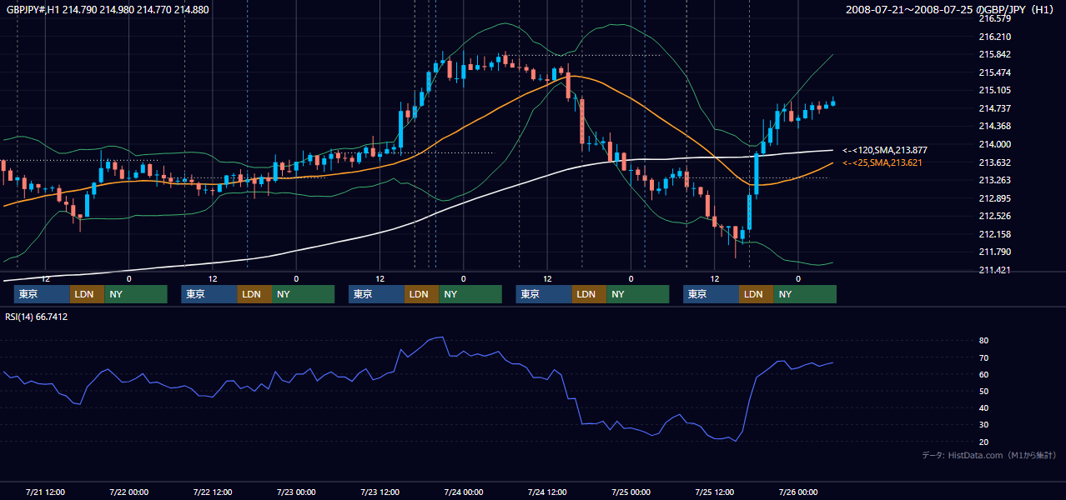1066x500 pixels.
Task: Select the 25 SMA label reading 213.621
Action: click(882, 162)
